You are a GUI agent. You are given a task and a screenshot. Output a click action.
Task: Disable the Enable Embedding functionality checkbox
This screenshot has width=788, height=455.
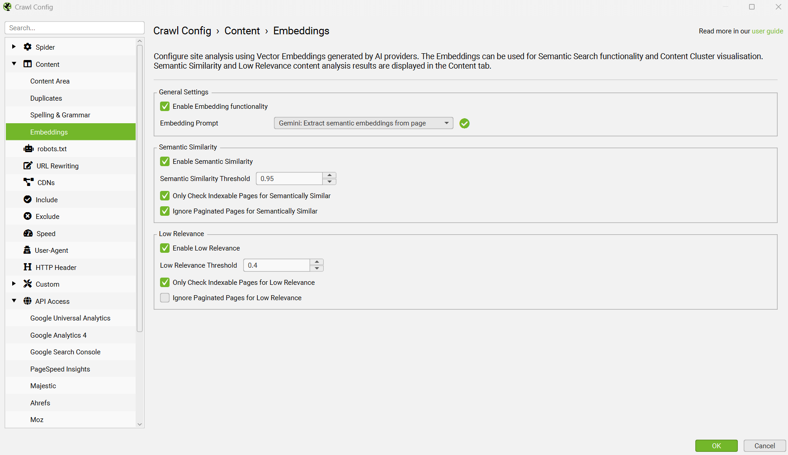pyautogui.click(x=165, y=107)
